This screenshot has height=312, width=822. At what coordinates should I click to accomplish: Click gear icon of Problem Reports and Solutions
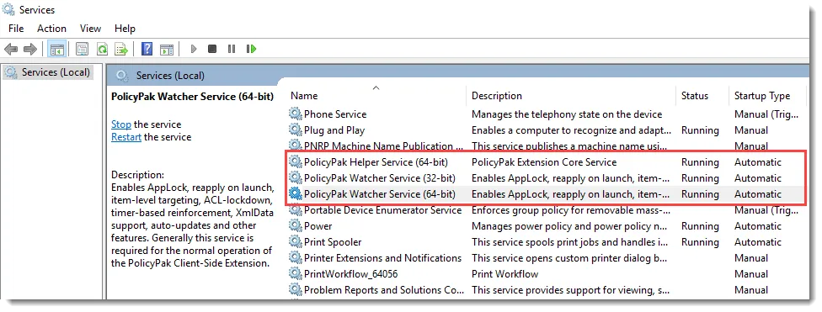point(296,290)
